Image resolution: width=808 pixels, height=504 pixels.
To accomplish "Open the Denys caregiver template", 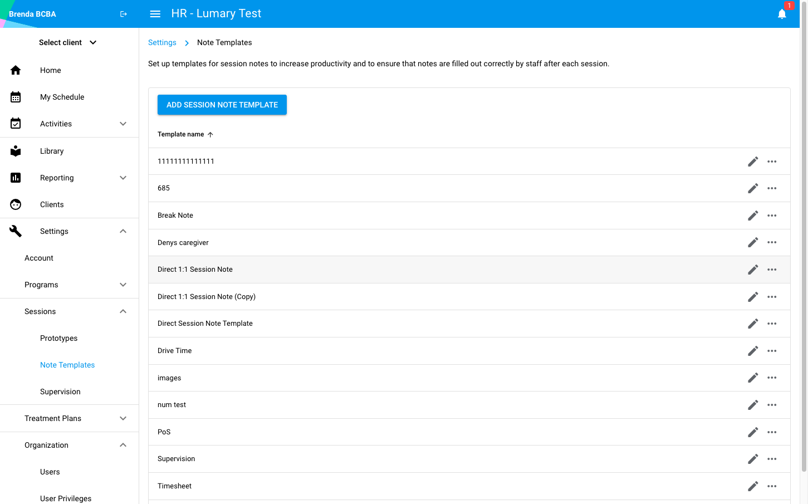I will 469,242.
